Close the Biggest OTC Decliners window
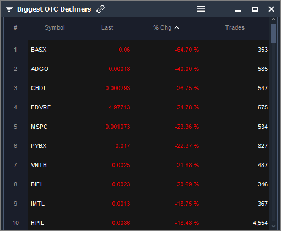This screenshot has height=231, width=281. tap(271, 9)
